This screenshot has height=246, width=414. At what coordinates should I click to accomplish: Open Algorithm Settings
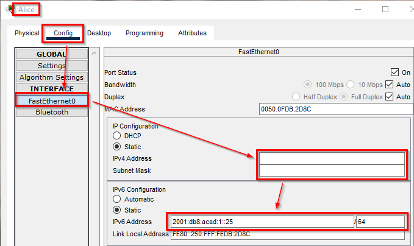pos(52,77)
